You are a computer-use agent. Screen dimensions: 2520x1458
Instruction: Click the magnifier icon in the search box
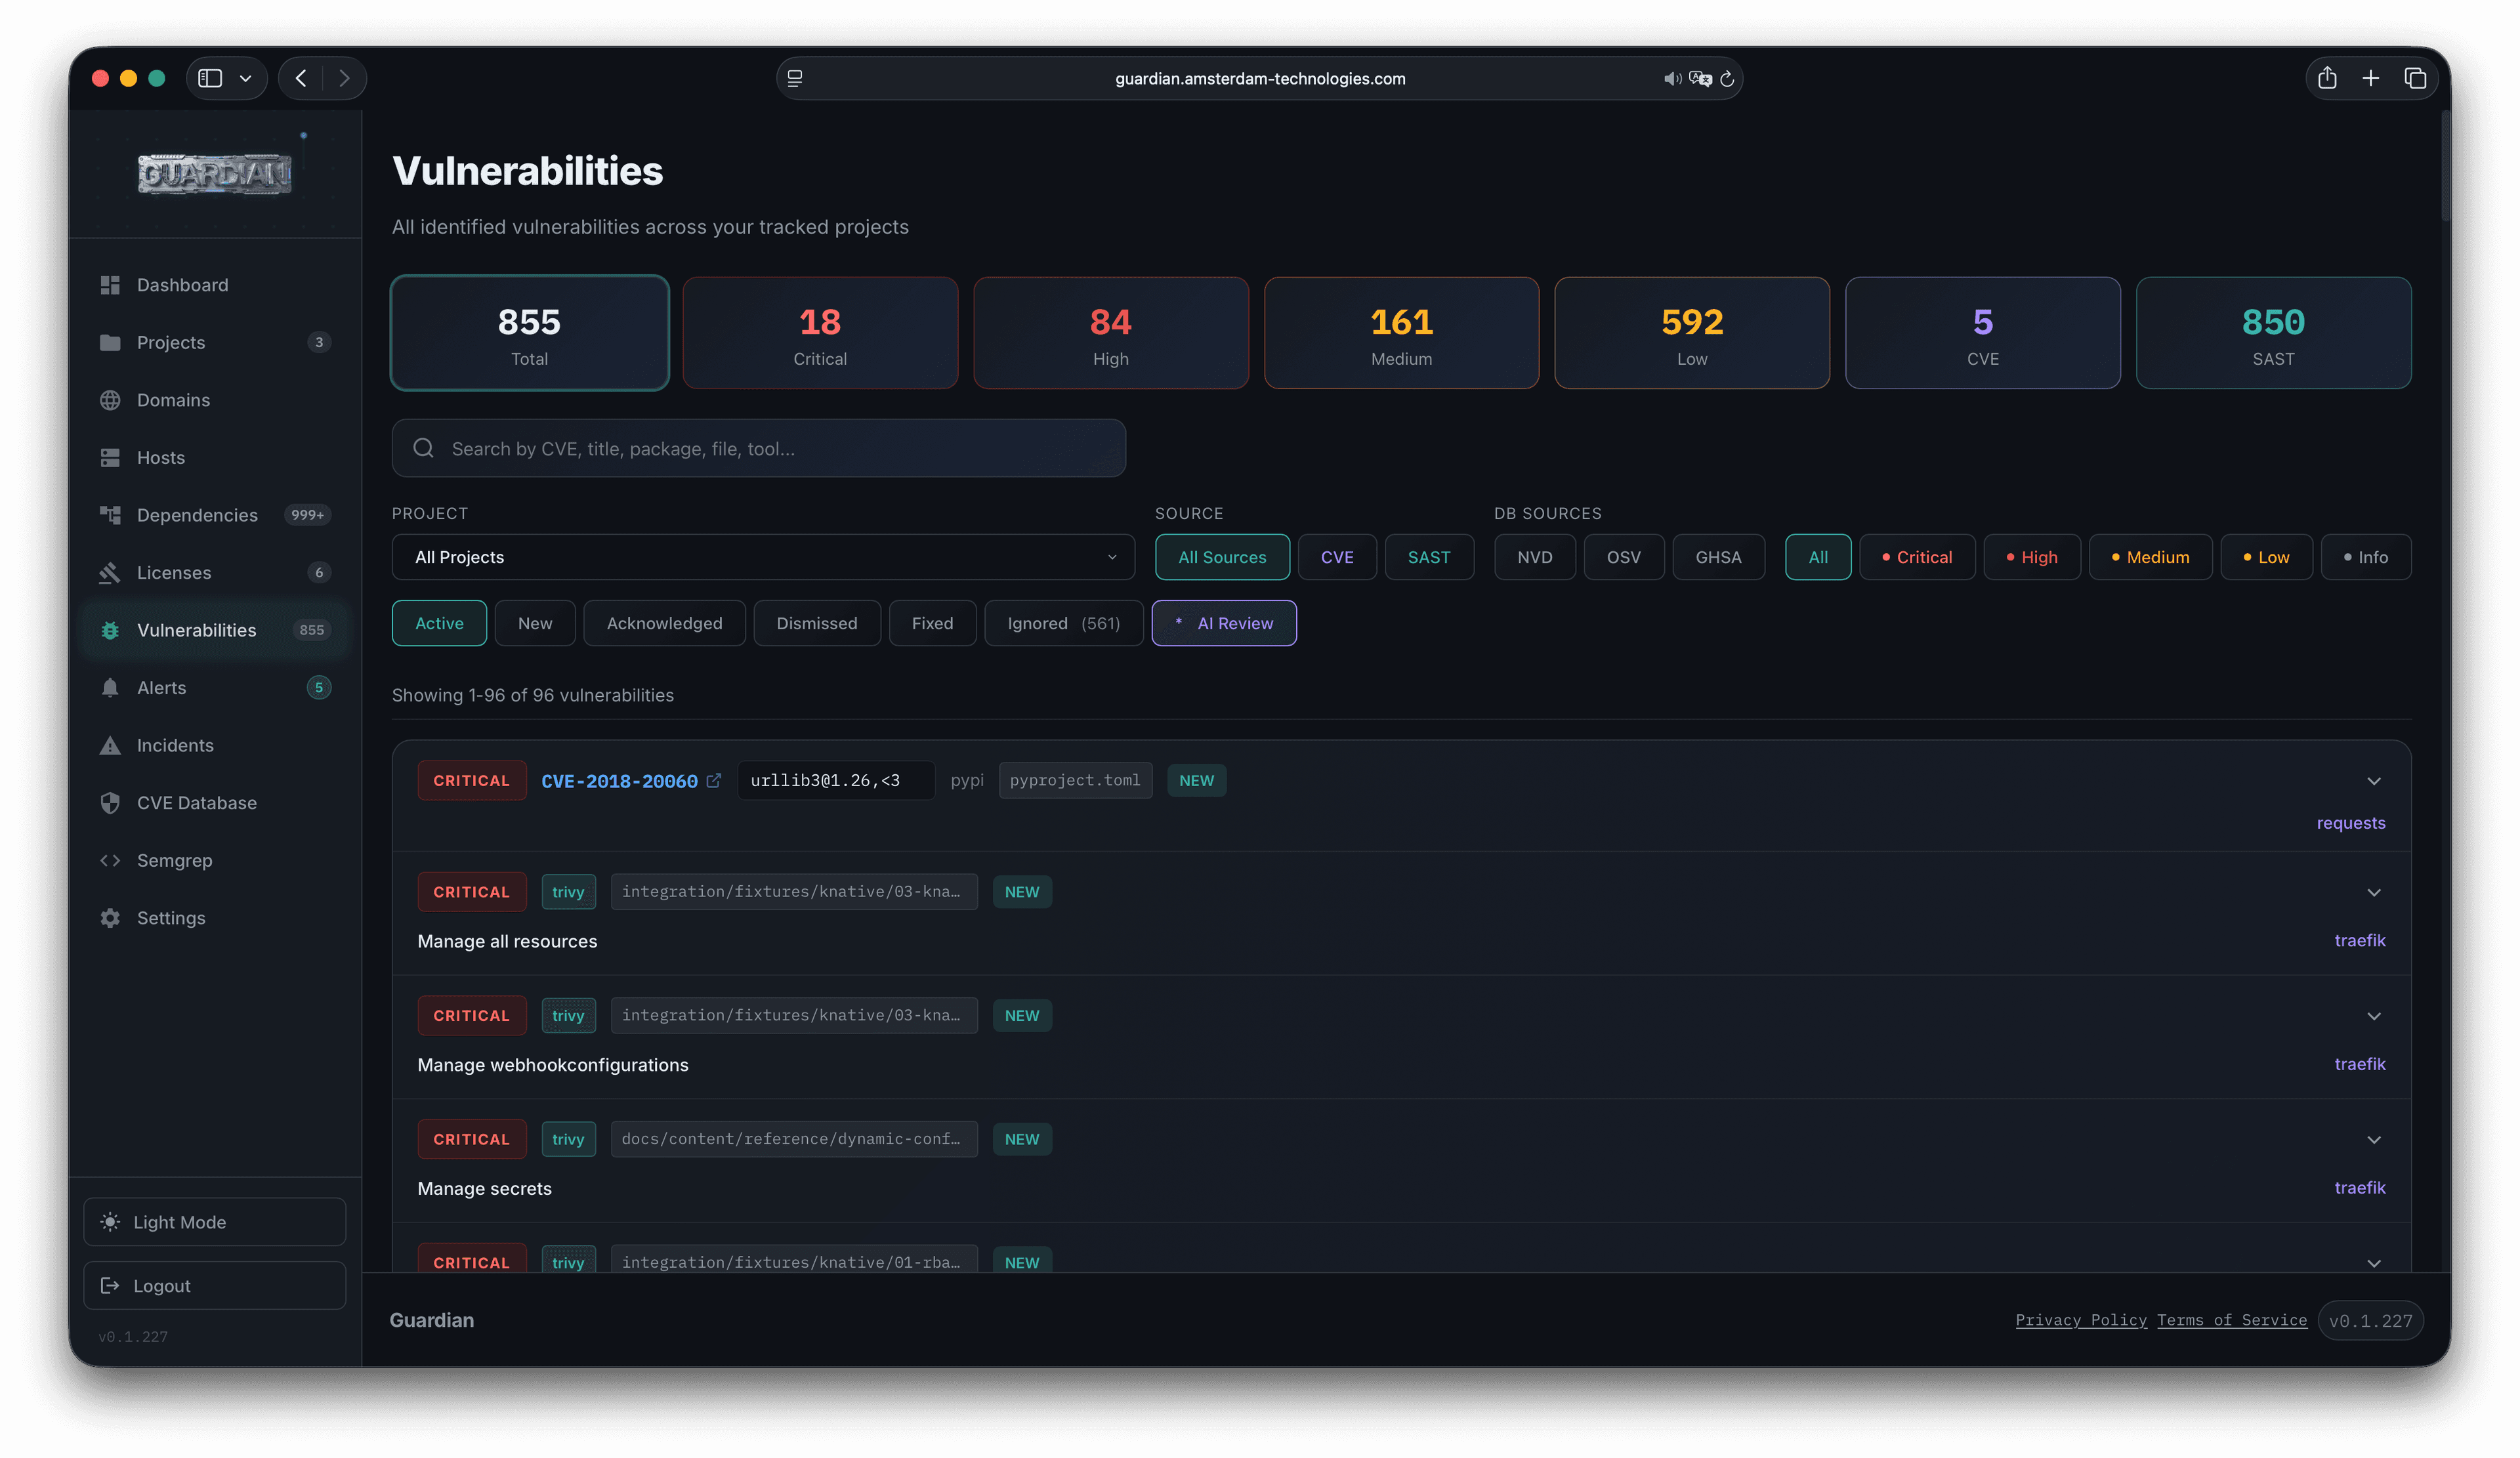[x=423, y=448]
